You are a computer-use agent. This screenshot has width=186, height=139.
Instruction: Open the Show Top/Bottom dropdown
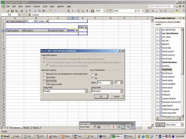click(x=111, y=82)
